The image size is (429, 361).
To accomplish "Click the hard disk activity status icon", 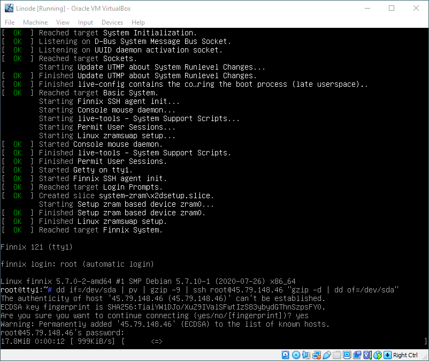I will click(x=285, y=355).
